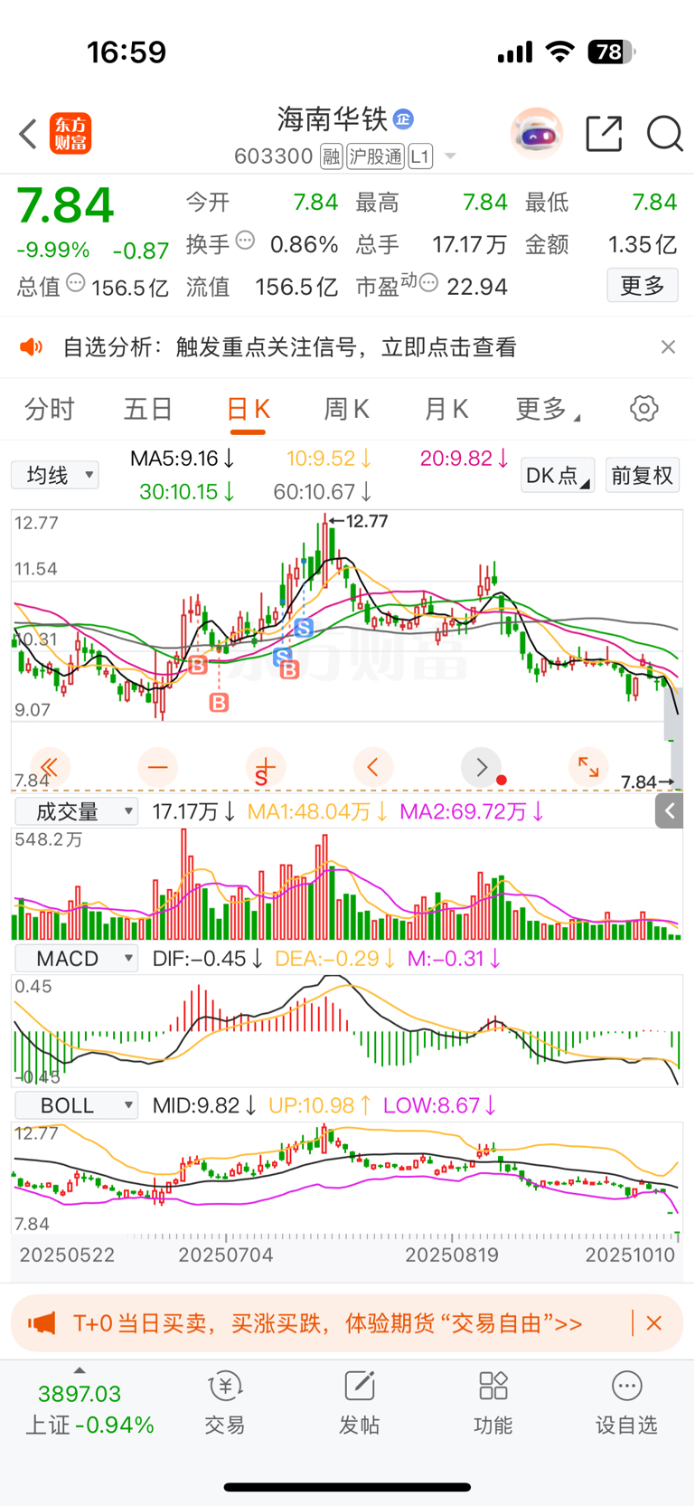
Task: Tap the gray side panel collapse arrow
Action: tap(669, 811)
